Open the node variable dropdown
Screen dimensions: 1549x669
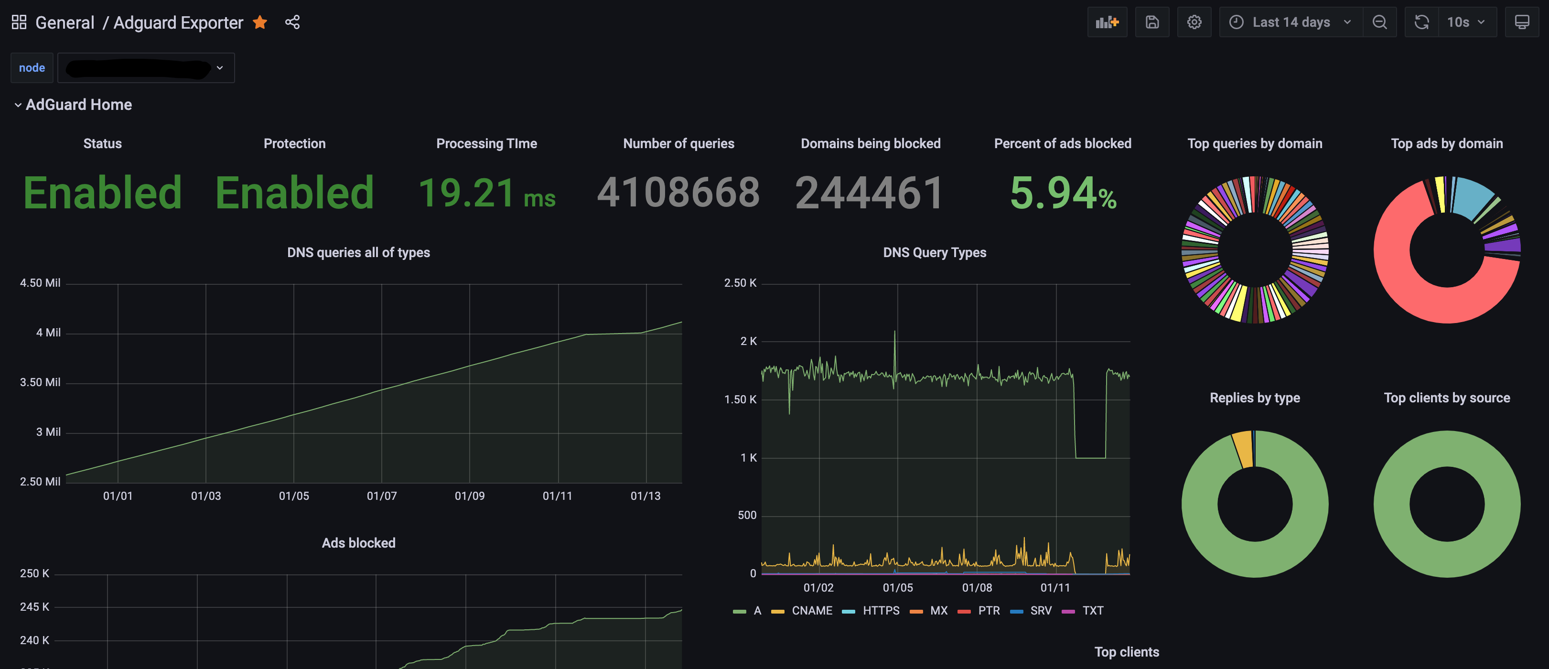point(146,68)
